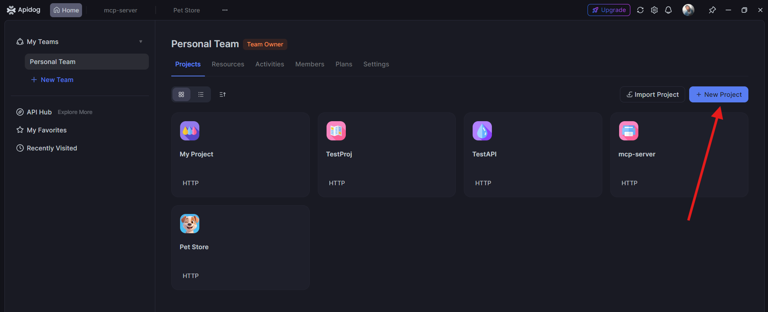The width and height of the screenshot is (768, 312).
Task: Click the My Teams icon
Action: 20,42
